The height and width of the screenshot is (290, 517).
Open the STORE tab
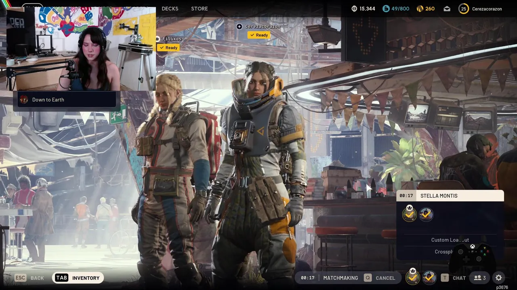200,8
